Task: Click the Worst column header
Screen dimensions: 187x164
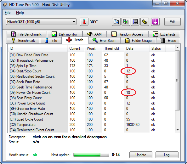Action: coord(93,48)
